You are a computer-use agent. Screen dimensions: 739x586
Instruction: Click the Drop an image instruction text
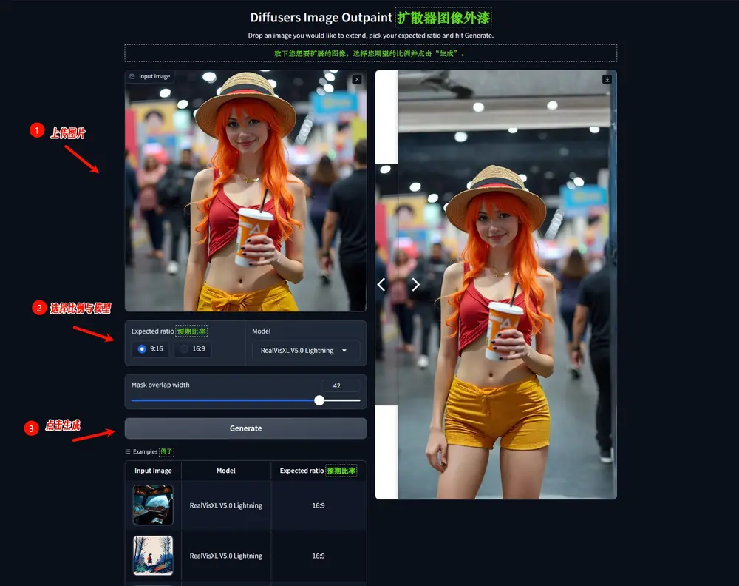(x=370, y=36)
